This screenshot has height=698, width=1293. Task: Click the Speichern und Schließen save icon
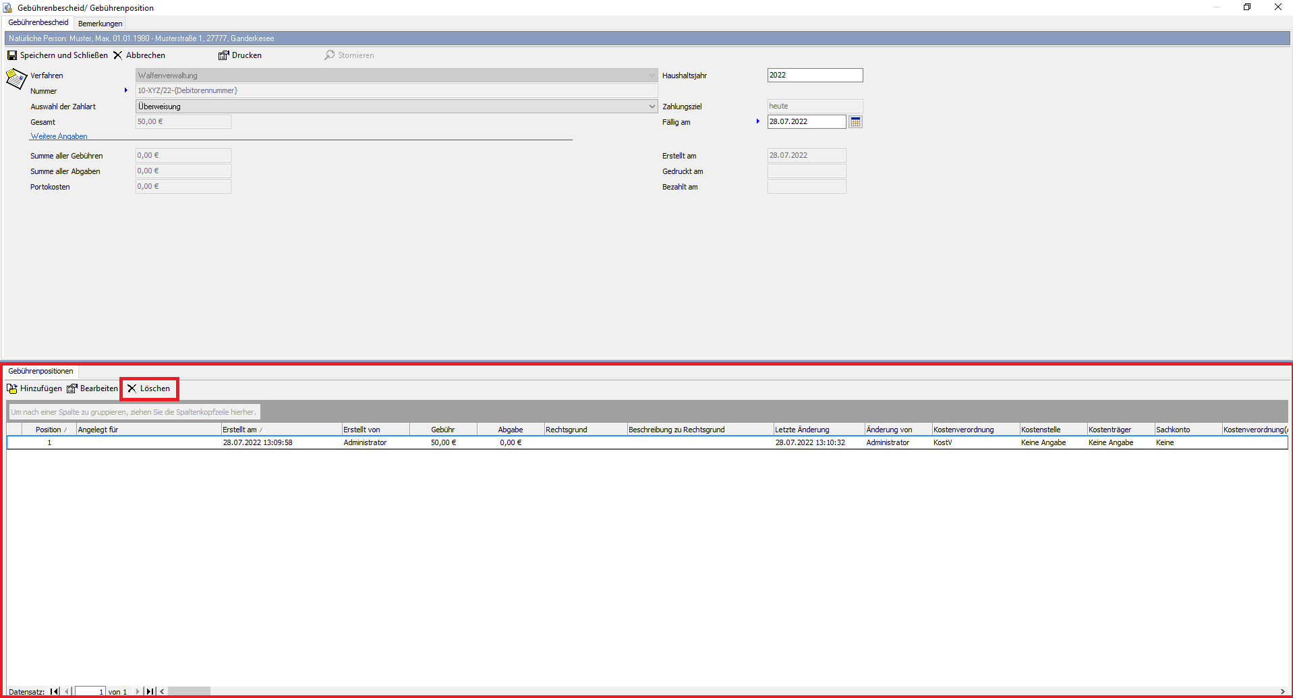[x=12, y=55]
